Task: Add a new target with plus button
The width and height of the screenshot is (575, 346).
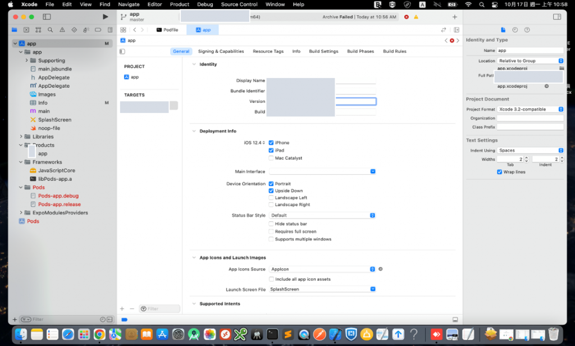Action: coord(122,308)
